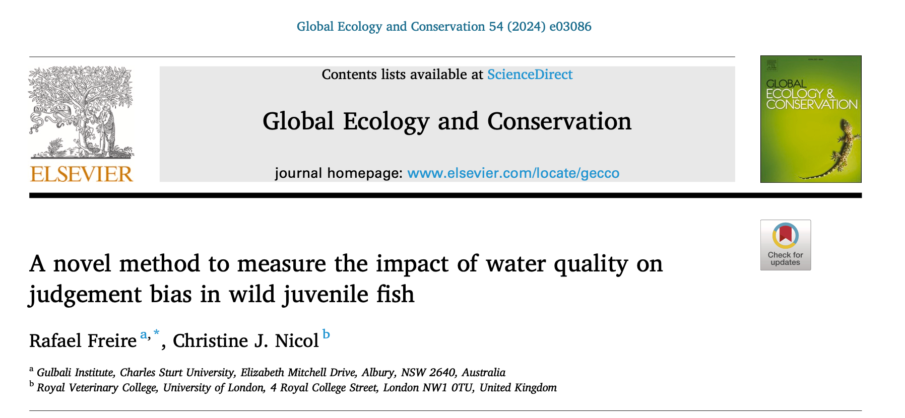
Task: Click the journal citation header e03086
Action: click(443, 27)
